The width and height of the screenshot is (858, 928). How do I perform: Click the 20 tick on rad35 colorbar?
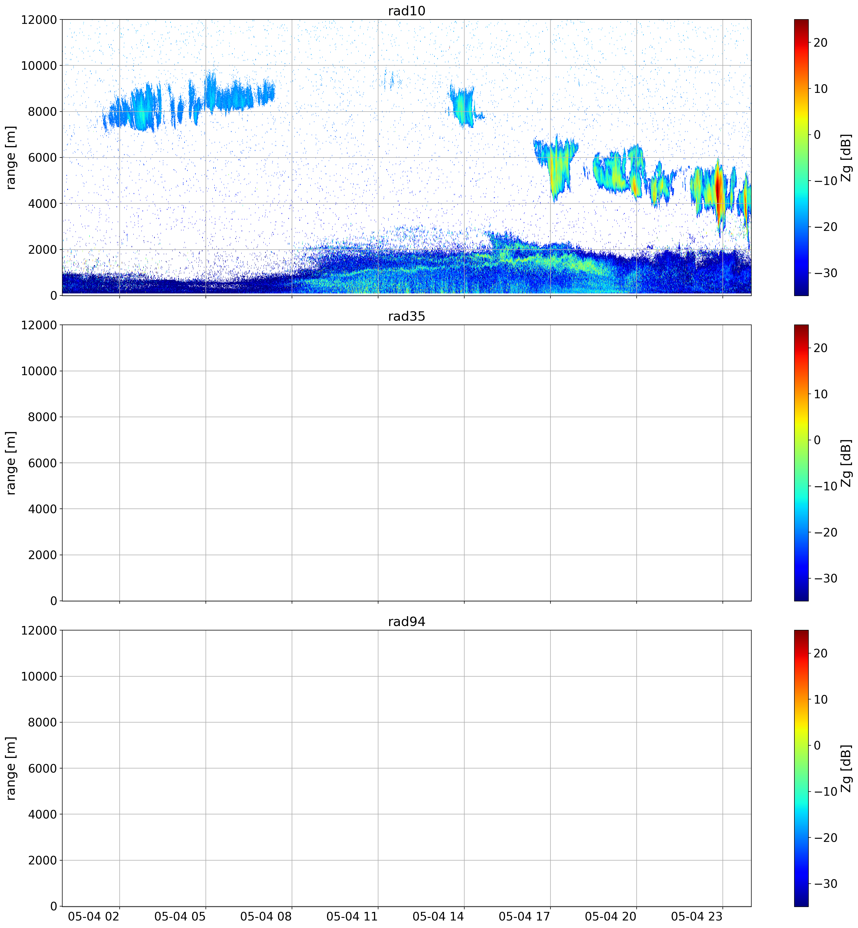pos(820,348)
